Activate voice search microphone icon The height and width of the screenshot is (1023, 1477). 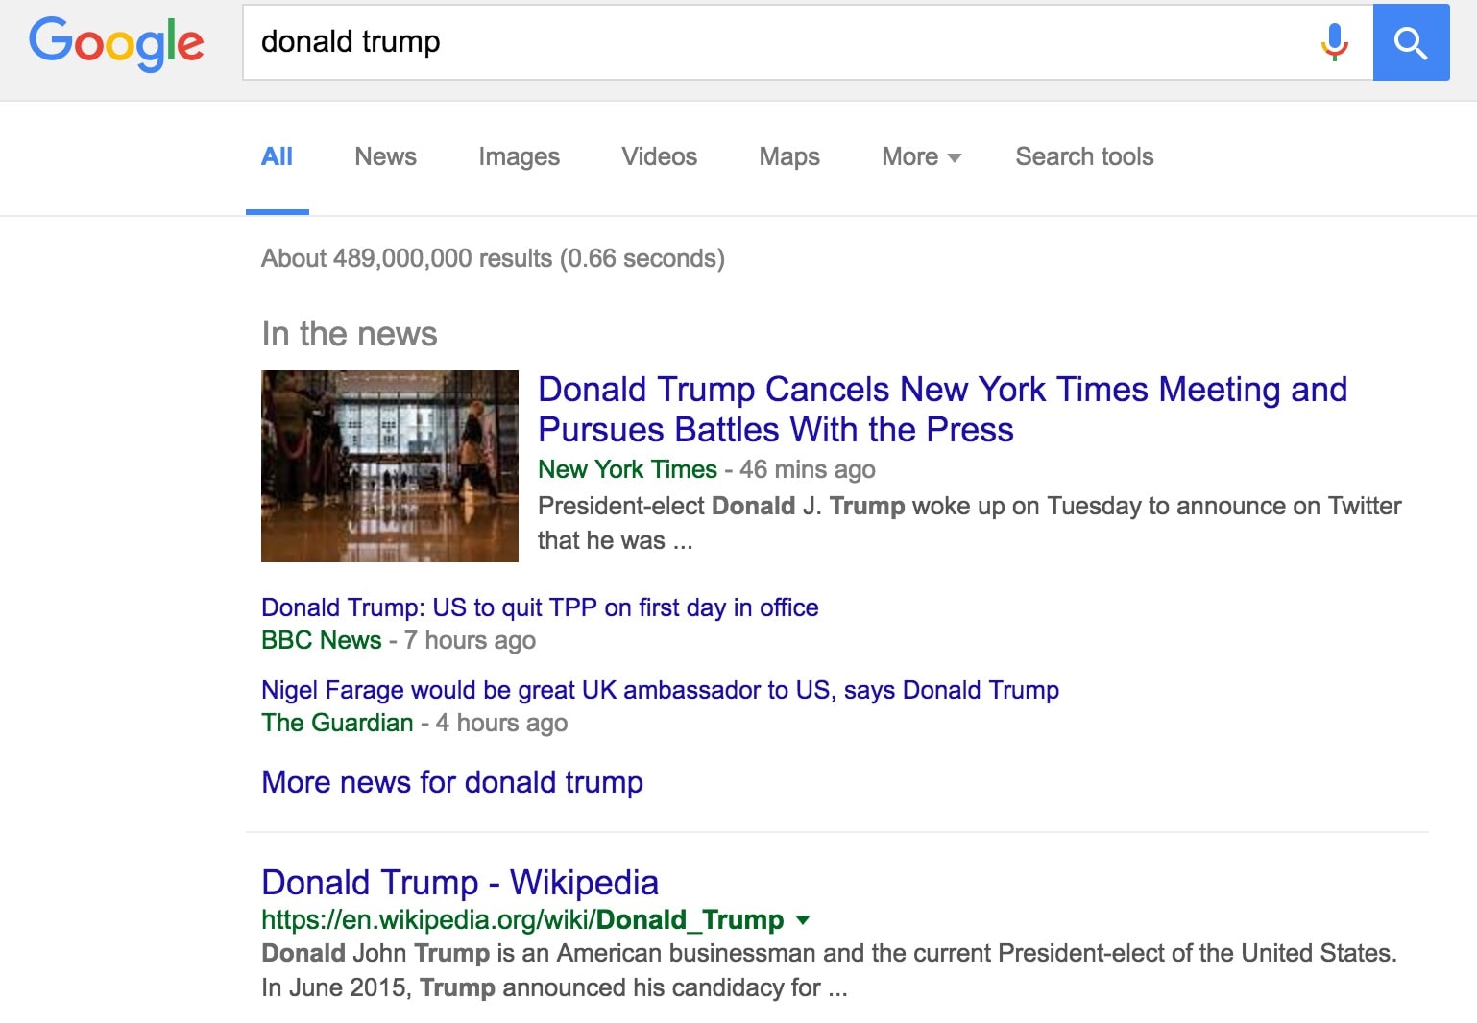[1334, 42]
